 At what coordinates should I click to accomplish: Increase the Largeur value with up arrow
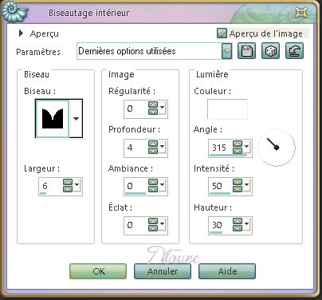click(68, 183)
